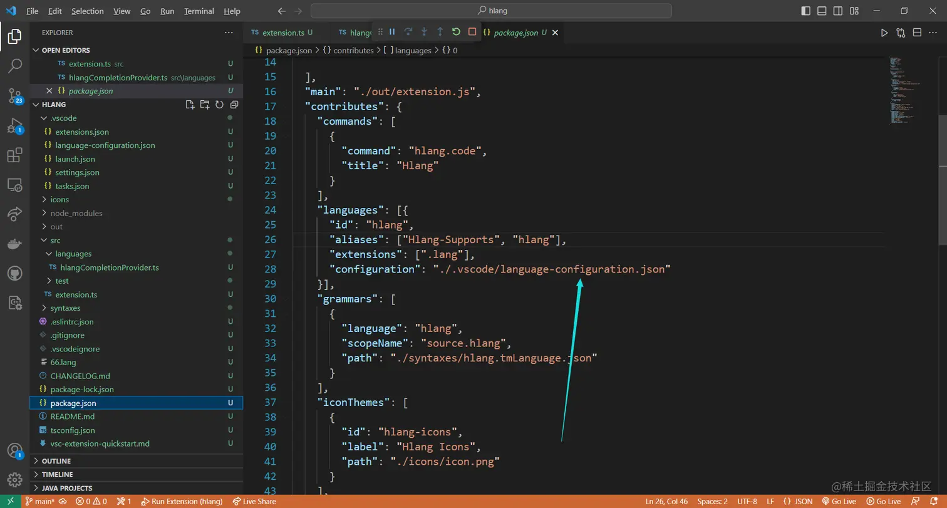
Task: Open the File menu
Action: coord(33,11)
